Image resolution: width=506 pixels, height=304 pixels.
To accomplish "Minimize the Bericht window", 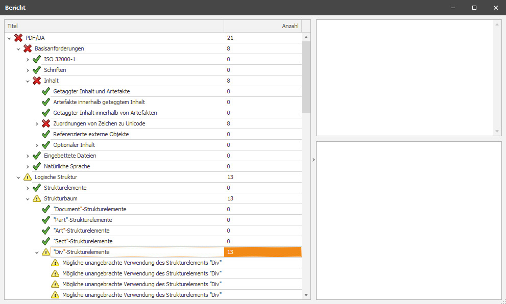I will click(x=453, y=8).
